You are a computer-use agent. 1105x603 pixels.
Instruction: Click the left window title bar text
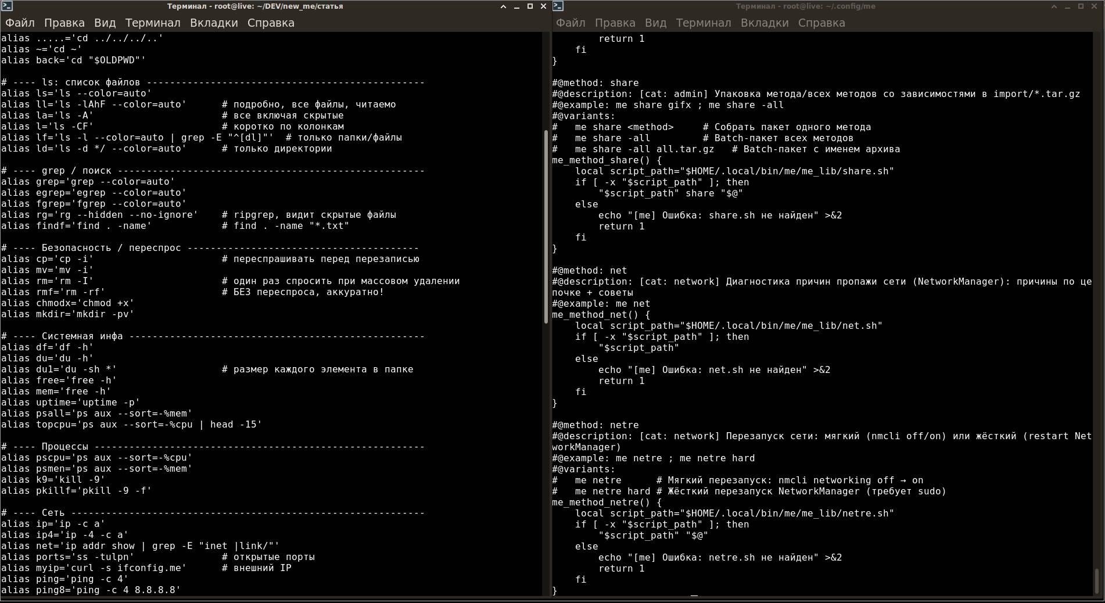pos(255,6)
